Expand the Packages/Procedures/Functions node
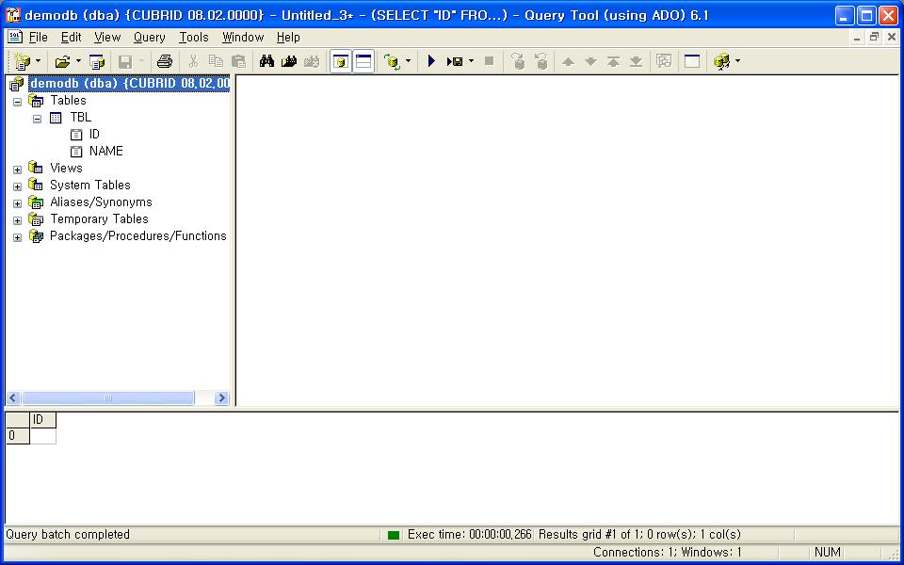This screenshot has height=565, width=904. pos(17,237)
